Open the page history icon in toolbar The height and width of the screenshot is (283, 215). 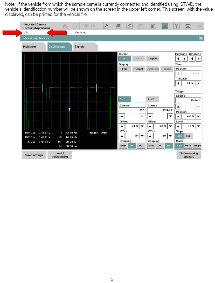pos(85,26)
